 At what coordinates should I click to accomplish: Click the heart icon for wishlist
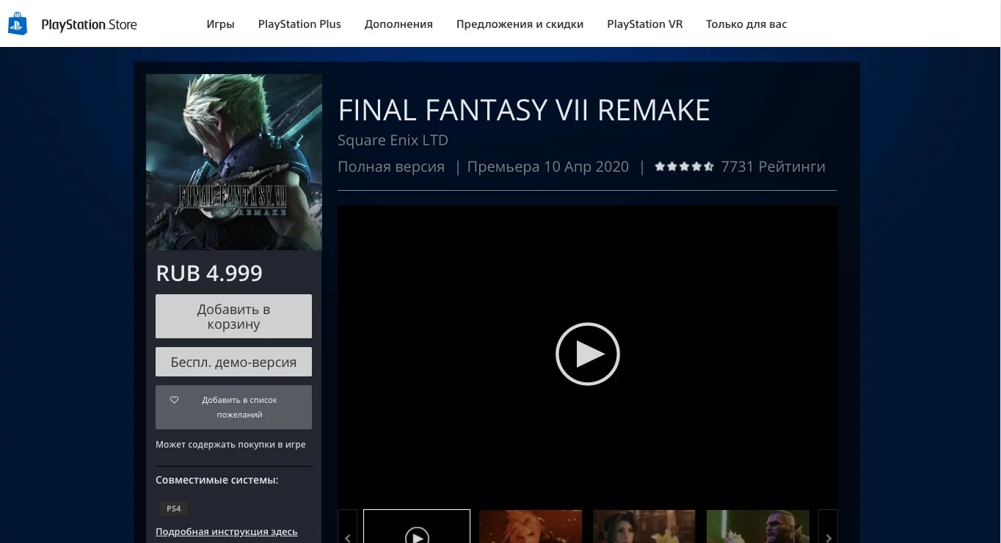coord(175,400)
